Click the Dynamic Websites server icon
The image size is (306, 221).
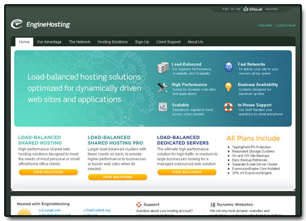213,204
